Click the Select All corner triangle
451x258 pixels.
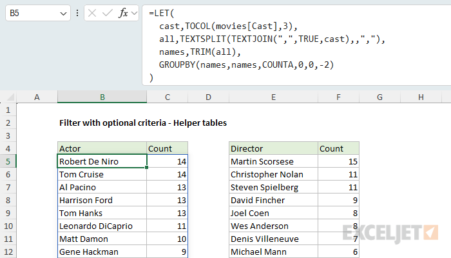tap(10, 97)
